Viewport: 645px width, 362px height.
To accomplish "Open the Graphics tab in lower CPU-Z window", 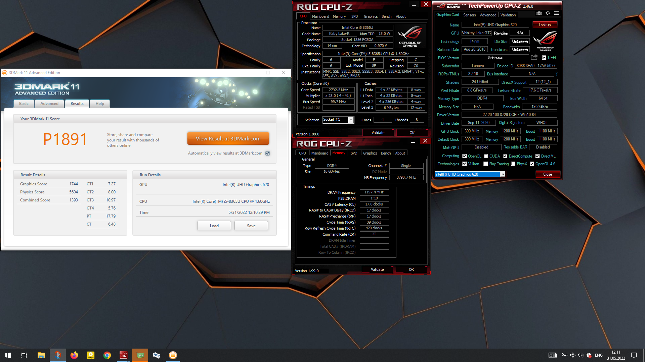I will tap(370, 153).
